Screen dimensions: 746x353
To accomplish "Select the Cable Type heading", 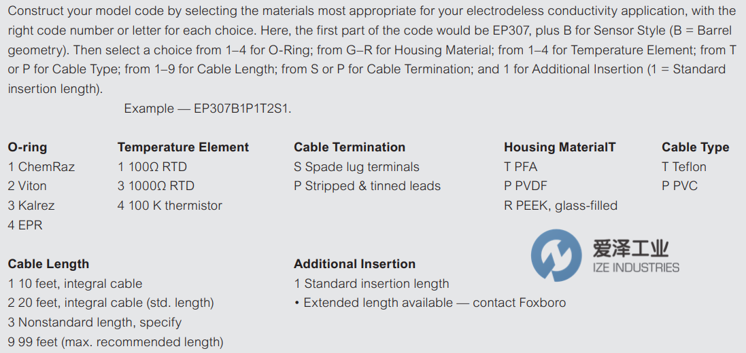I will [695, 147].
